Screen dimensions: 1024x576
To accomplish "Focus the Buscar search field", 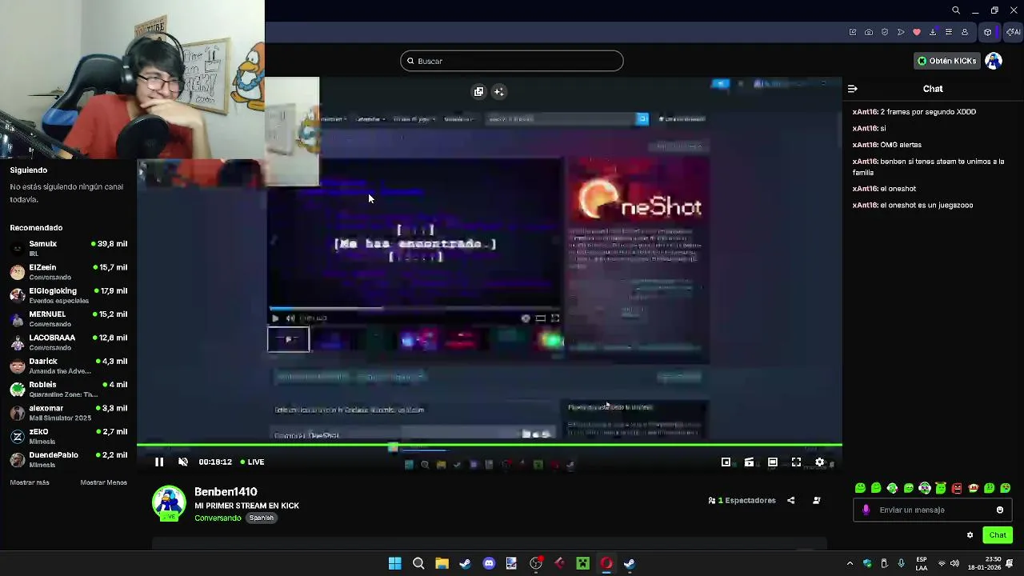I will click(512, 61).
